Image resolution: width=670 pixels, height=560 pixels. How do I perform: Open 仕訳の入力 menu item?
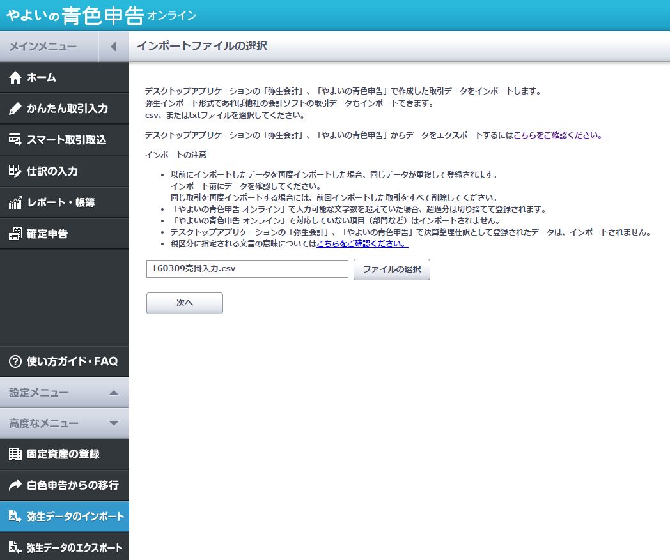click(64, 171)
